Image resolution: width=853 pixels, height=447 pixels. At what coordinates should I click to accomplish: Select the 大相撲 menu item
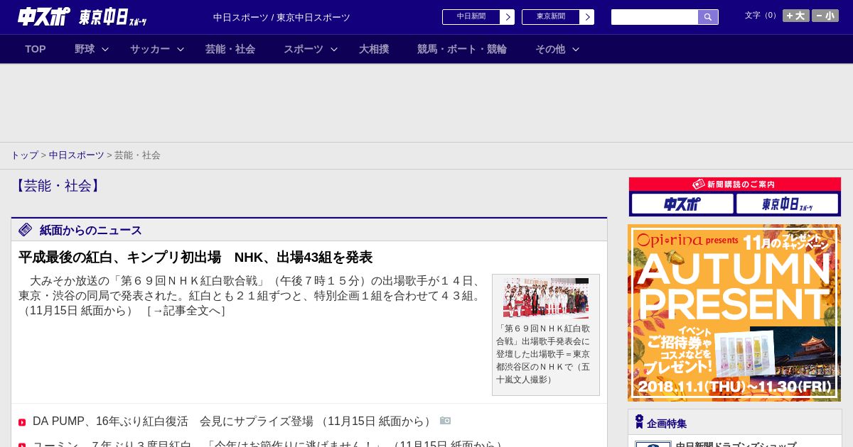coord(374,49)
